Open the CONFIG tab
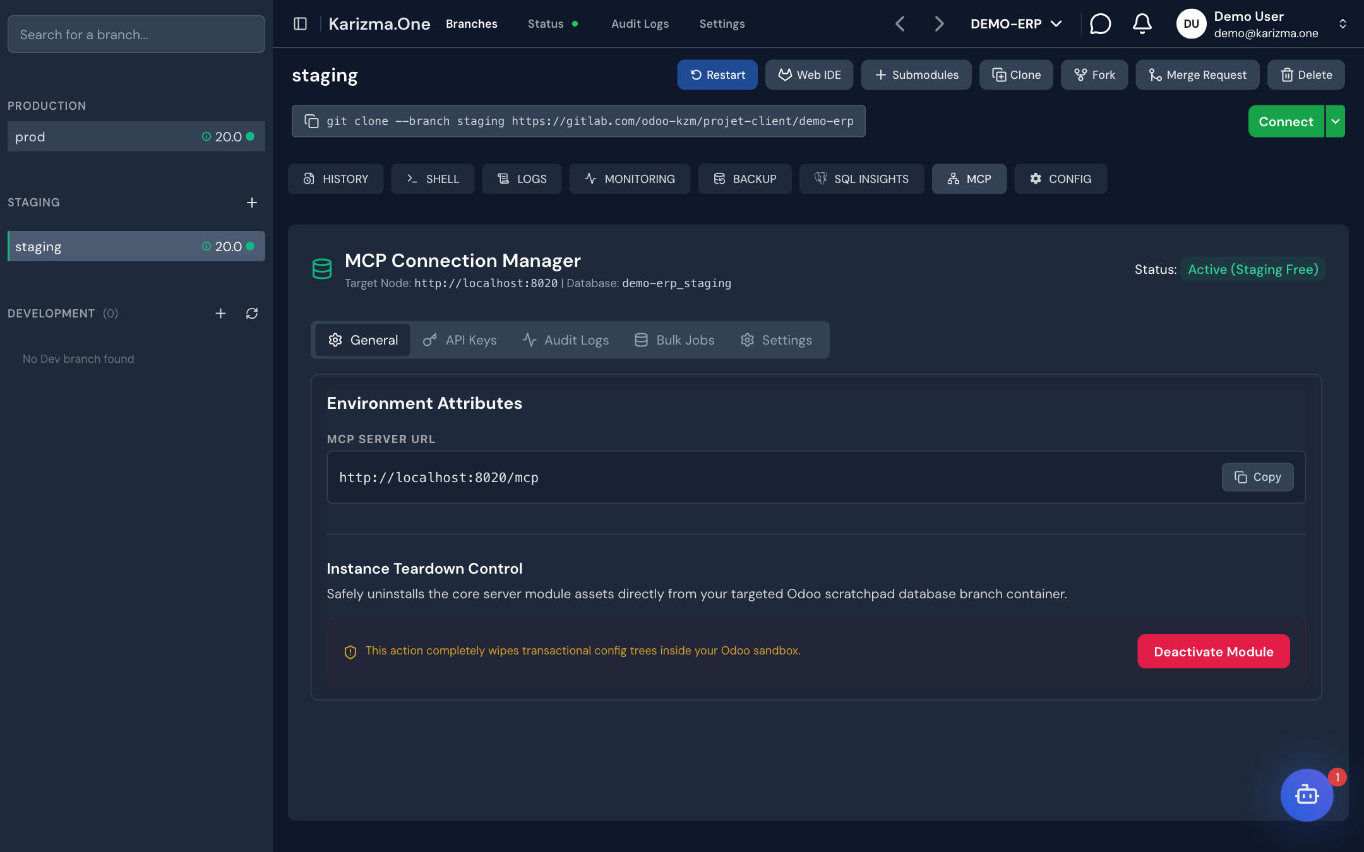1364x852 pixels. tap(1061, 179)
